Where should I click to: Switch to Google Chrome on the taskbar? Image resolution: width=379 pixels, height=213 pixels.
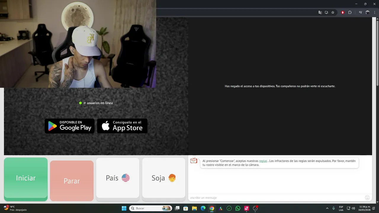(x=212, y=208)
